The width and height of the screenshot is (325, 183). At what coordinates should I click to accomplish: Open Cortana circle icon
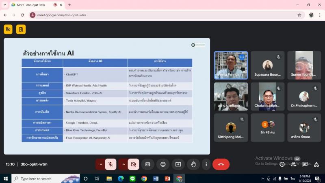(x=85, y=179)
